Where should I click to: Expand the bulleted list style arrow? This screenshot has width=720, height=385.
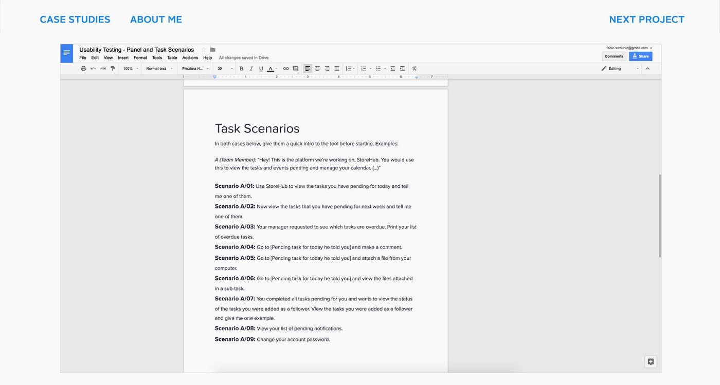384,69
